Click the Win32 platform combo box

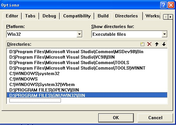click(44, 34)
